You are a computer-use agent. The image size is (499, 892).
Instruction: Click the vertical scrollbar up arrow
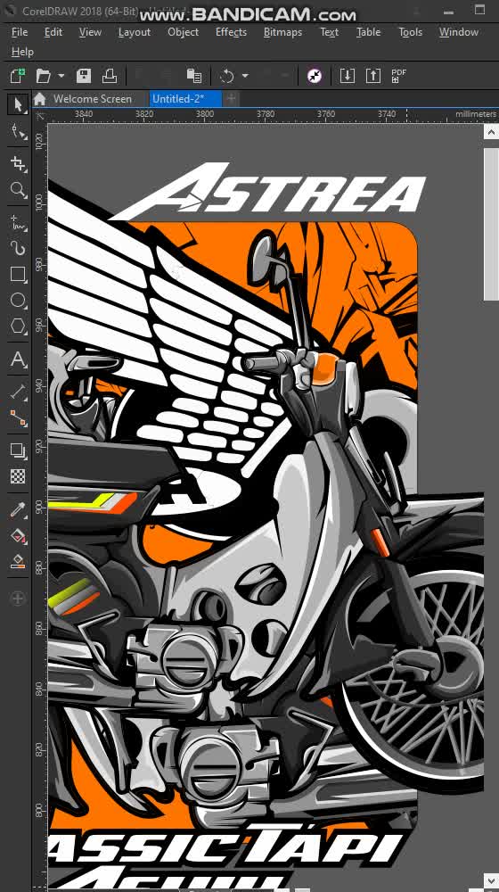(491, 132)
